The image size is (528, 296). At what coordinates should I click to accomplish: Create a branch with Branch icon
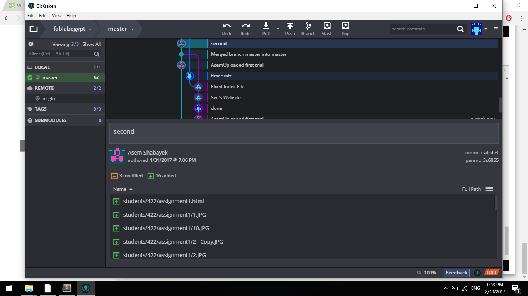pos(308,26)
